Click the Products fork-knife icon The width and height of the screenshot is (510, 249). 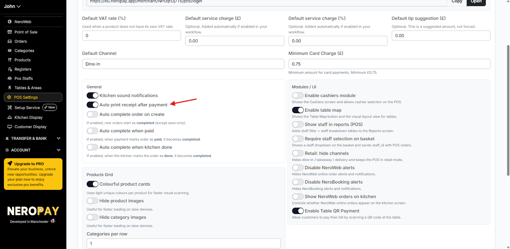(x=10, y=60)
